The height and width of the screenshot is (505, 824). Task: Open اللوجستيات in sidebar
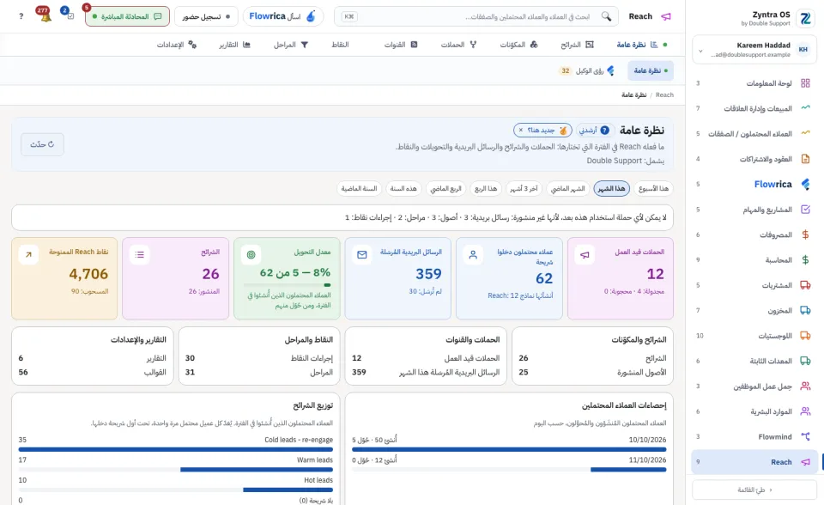pos(753,336)
